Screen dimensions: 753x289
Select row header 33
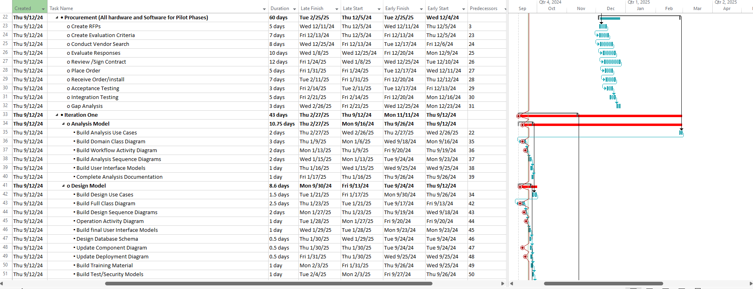[6, 115]
